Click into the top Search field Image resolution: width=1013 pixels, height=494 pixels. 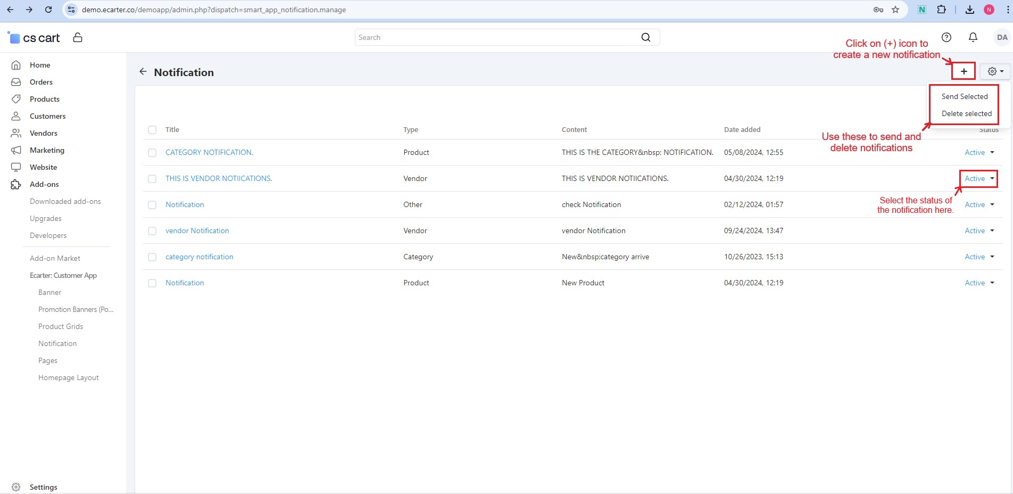click(495, 37)
